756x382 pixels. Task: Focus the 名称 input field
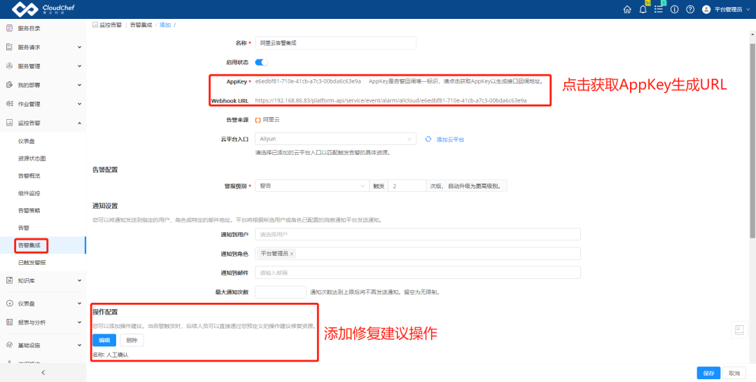[x=335, y=43]
